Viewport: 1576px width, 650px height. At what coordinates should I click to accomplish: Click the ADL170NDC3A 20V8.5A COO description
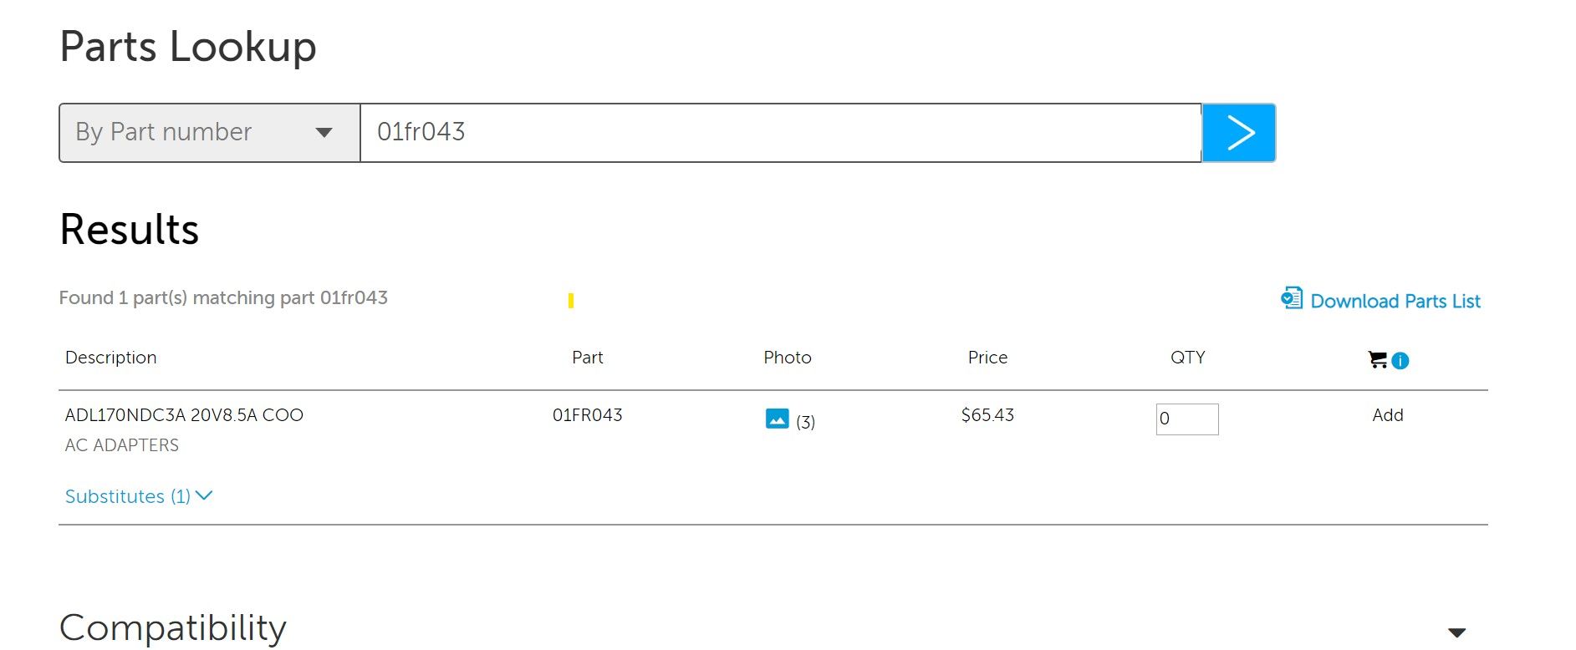tap(184, 415)
